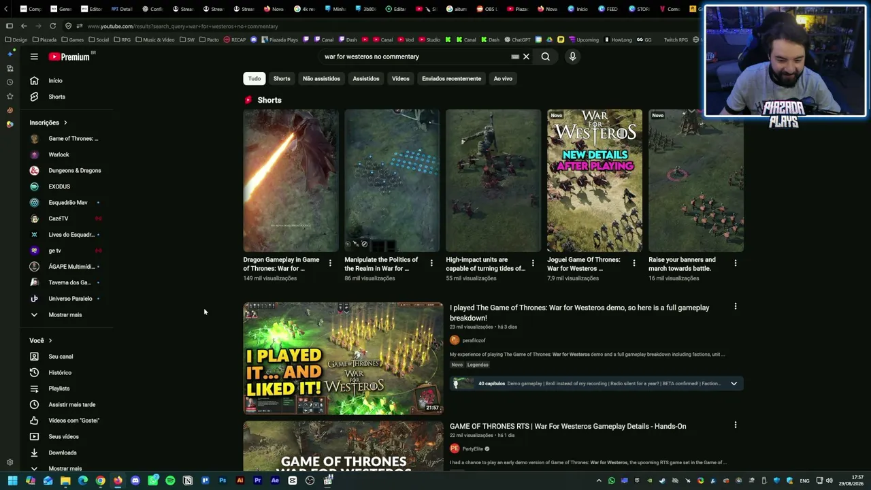Open the ChatGPT bookmark
Screen dimensions: 871x490
(x=517, y=39)
